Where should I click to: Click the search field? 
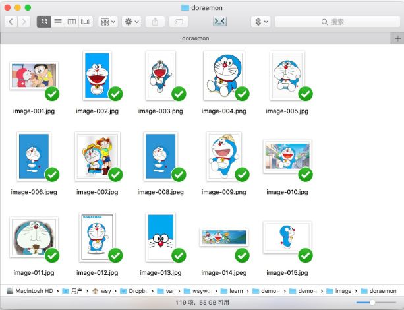(x=337, y=22)
